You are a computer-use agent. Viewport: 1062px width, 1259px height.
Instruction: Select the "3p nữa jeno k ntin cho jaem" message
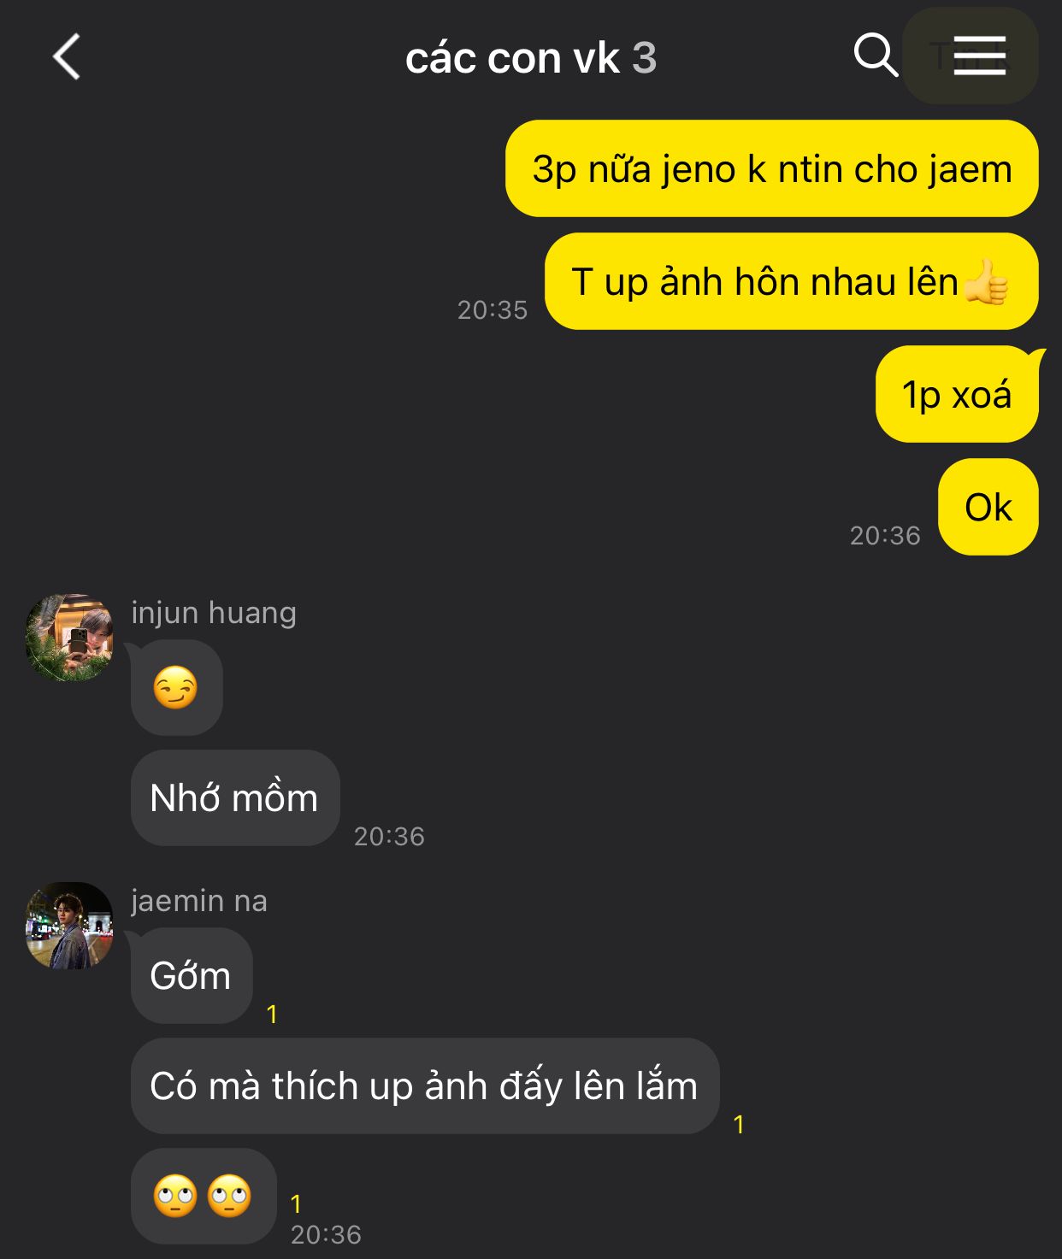coord(772,168)
